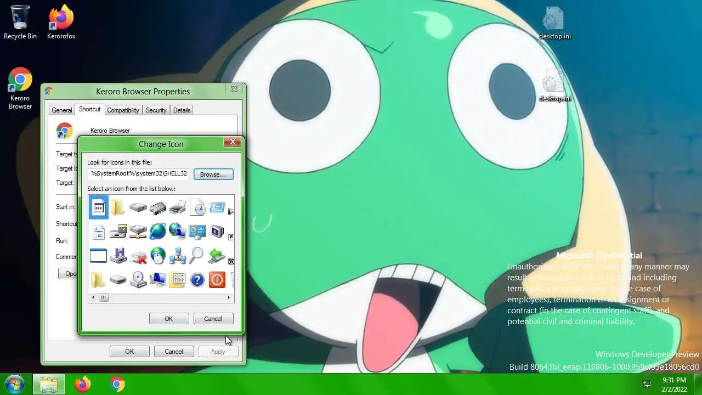Choose the globe with mouse icon
This screenshot has width=702, height=395.
click(x=157, y=256)
